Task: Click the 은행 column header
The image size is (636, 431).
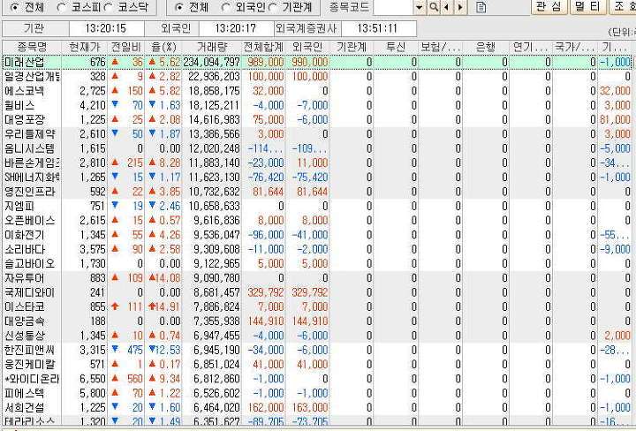Action: pos(486,47)
